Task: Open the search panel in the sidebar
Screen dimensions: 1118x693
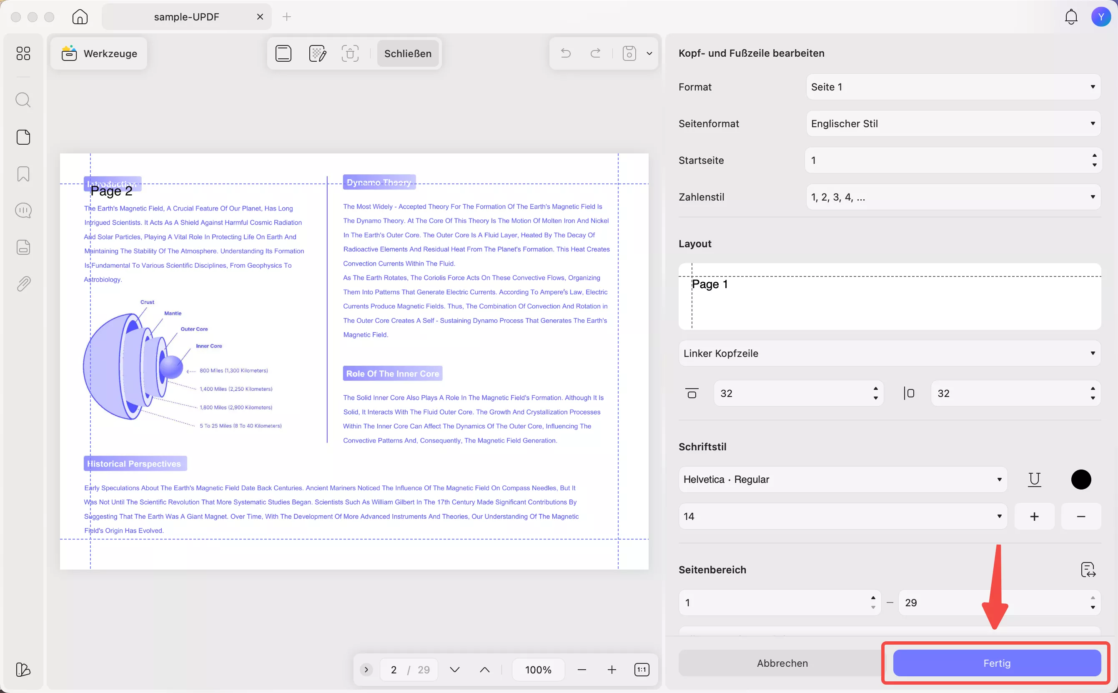Action: [23, 100]
